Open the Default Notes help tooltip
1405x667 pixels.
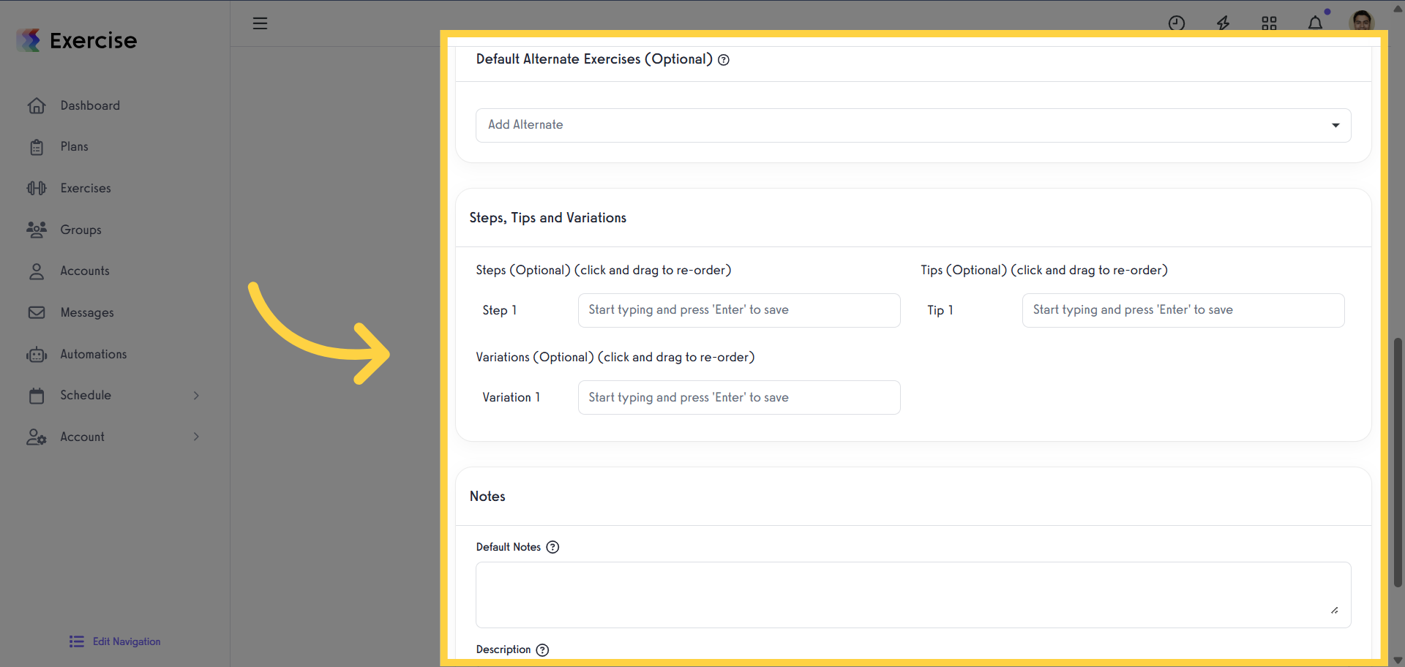552,547
